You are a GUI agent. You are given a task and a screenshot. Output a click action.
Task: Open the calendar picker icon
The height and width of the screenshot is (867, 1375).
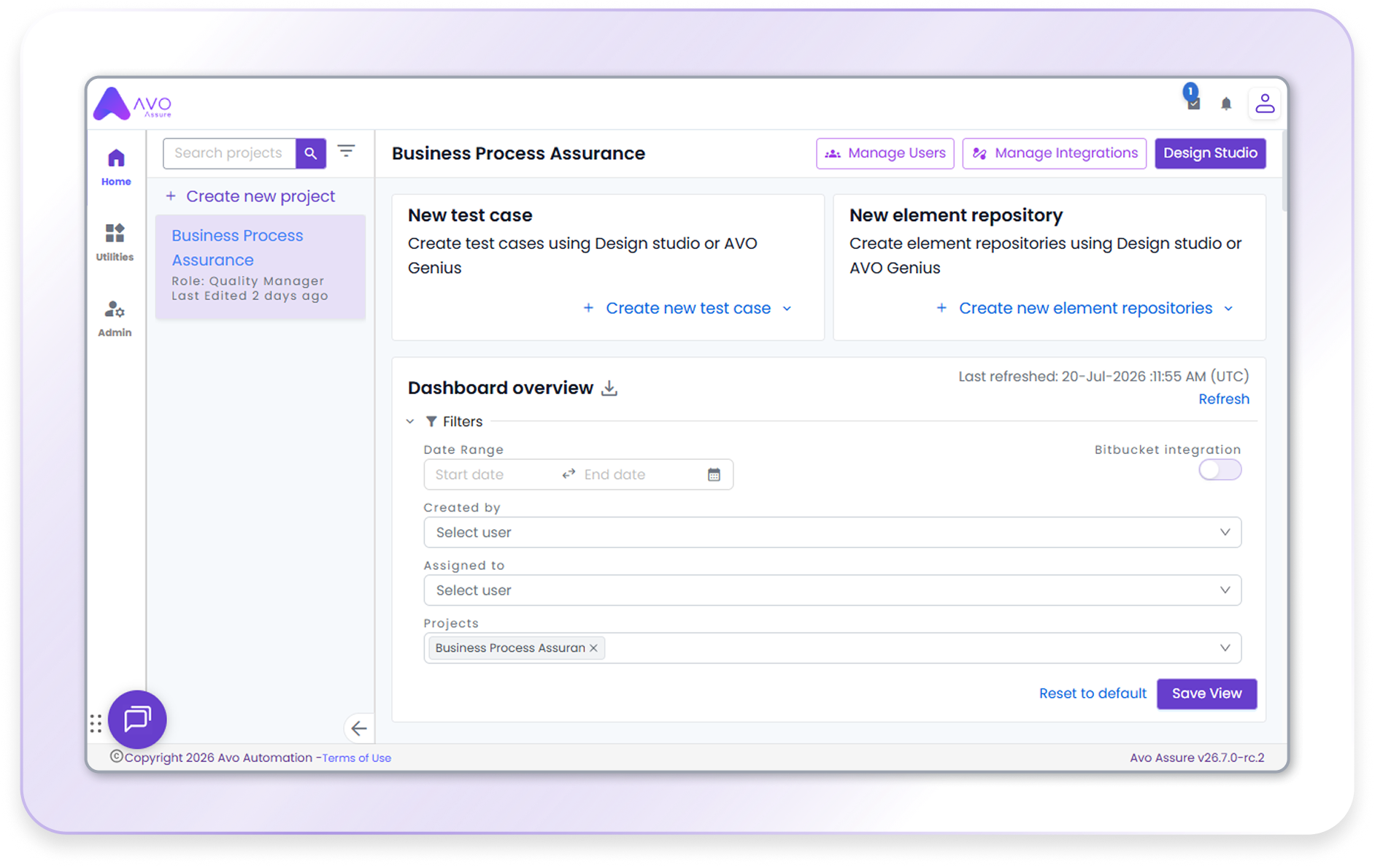point(714,474)
